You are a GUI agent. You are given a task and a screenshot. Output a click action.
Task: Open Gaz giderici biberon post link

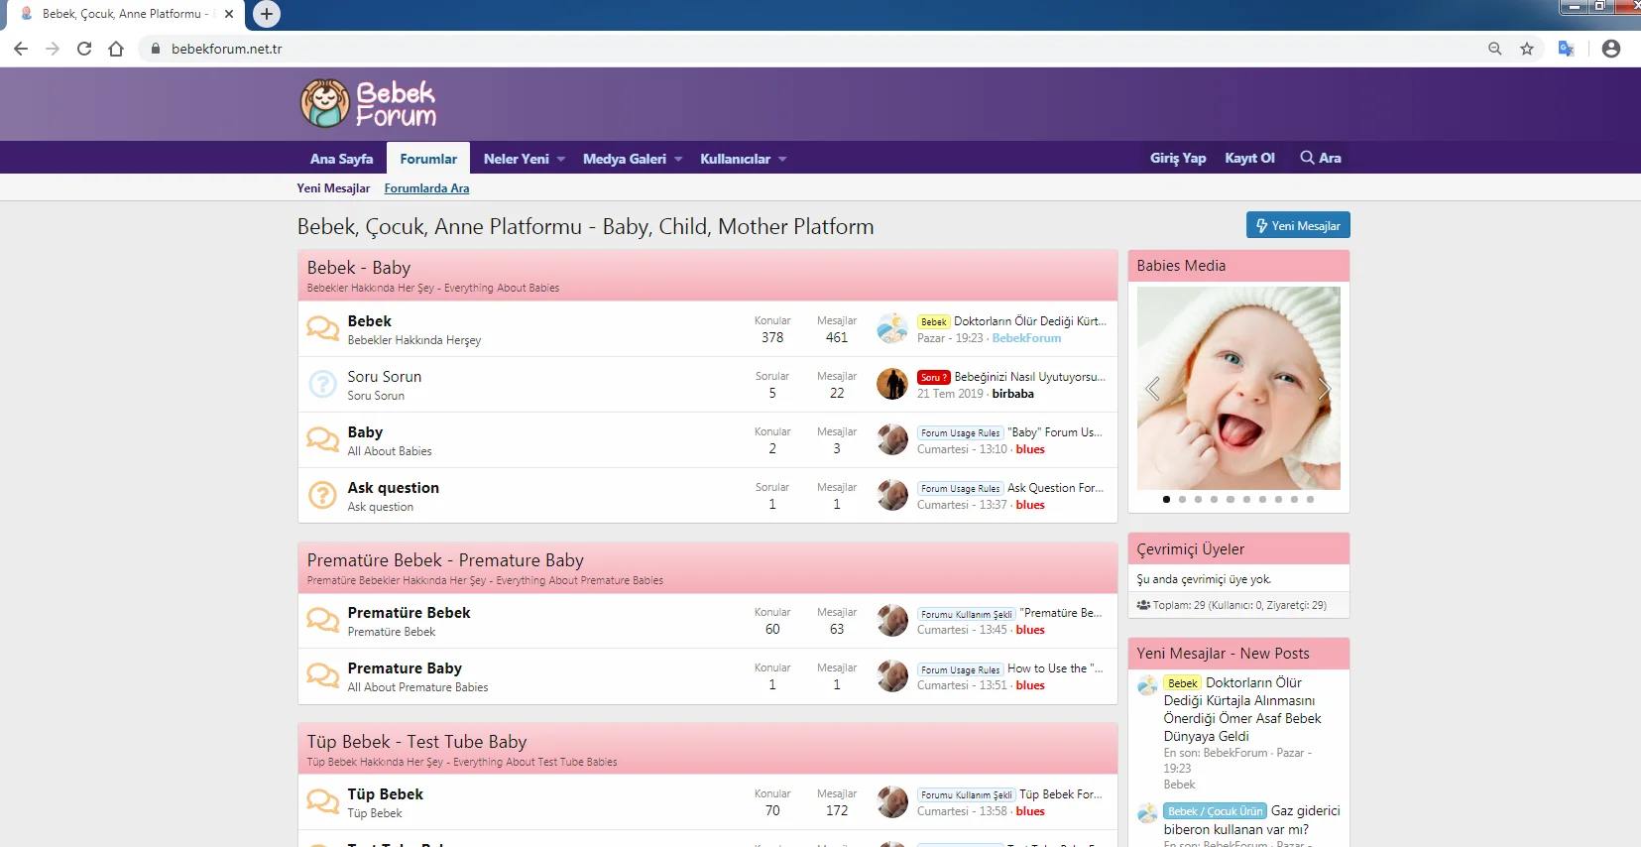tap(1251, 820)
